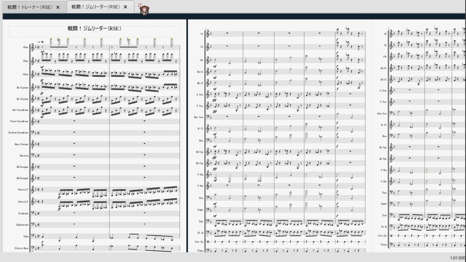The image size is (466, 262).
Task: Select the Electric Bass staff label
Action: (x=22, y=248)
